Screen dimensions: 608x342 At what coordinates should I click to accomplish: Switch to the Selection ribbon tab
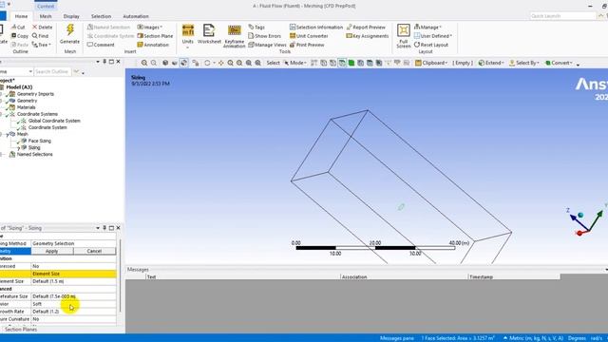[x=101, y=16]
